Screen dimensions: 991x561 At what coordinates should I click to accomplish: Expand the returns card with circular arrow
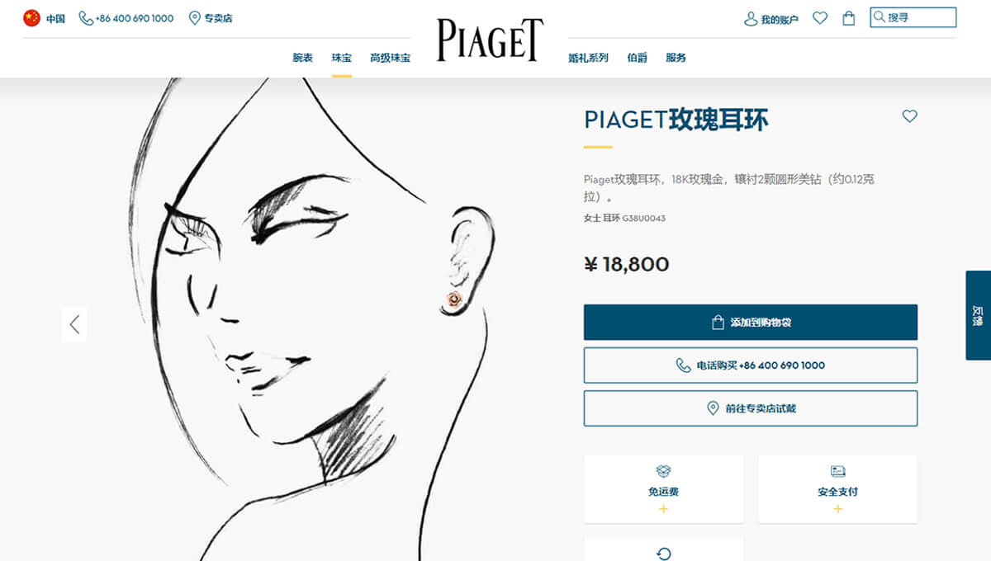point(663,550)
